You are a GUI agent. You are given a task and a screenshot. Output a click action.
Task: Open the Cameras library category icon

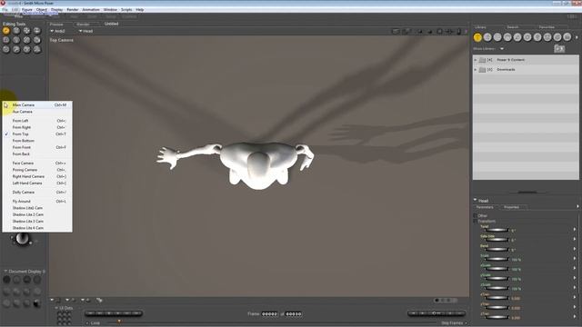[x=547, y=37]
